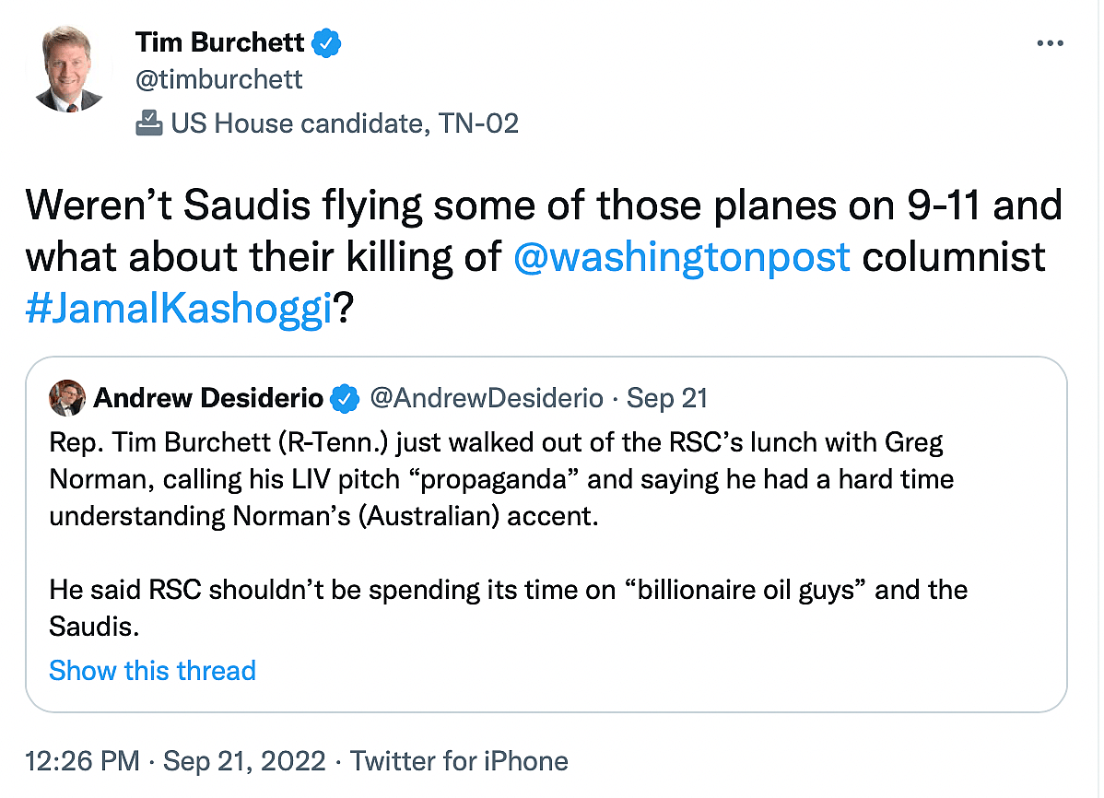
Task: Click the ballot box icon under the handle
Action: coord(149,123)
